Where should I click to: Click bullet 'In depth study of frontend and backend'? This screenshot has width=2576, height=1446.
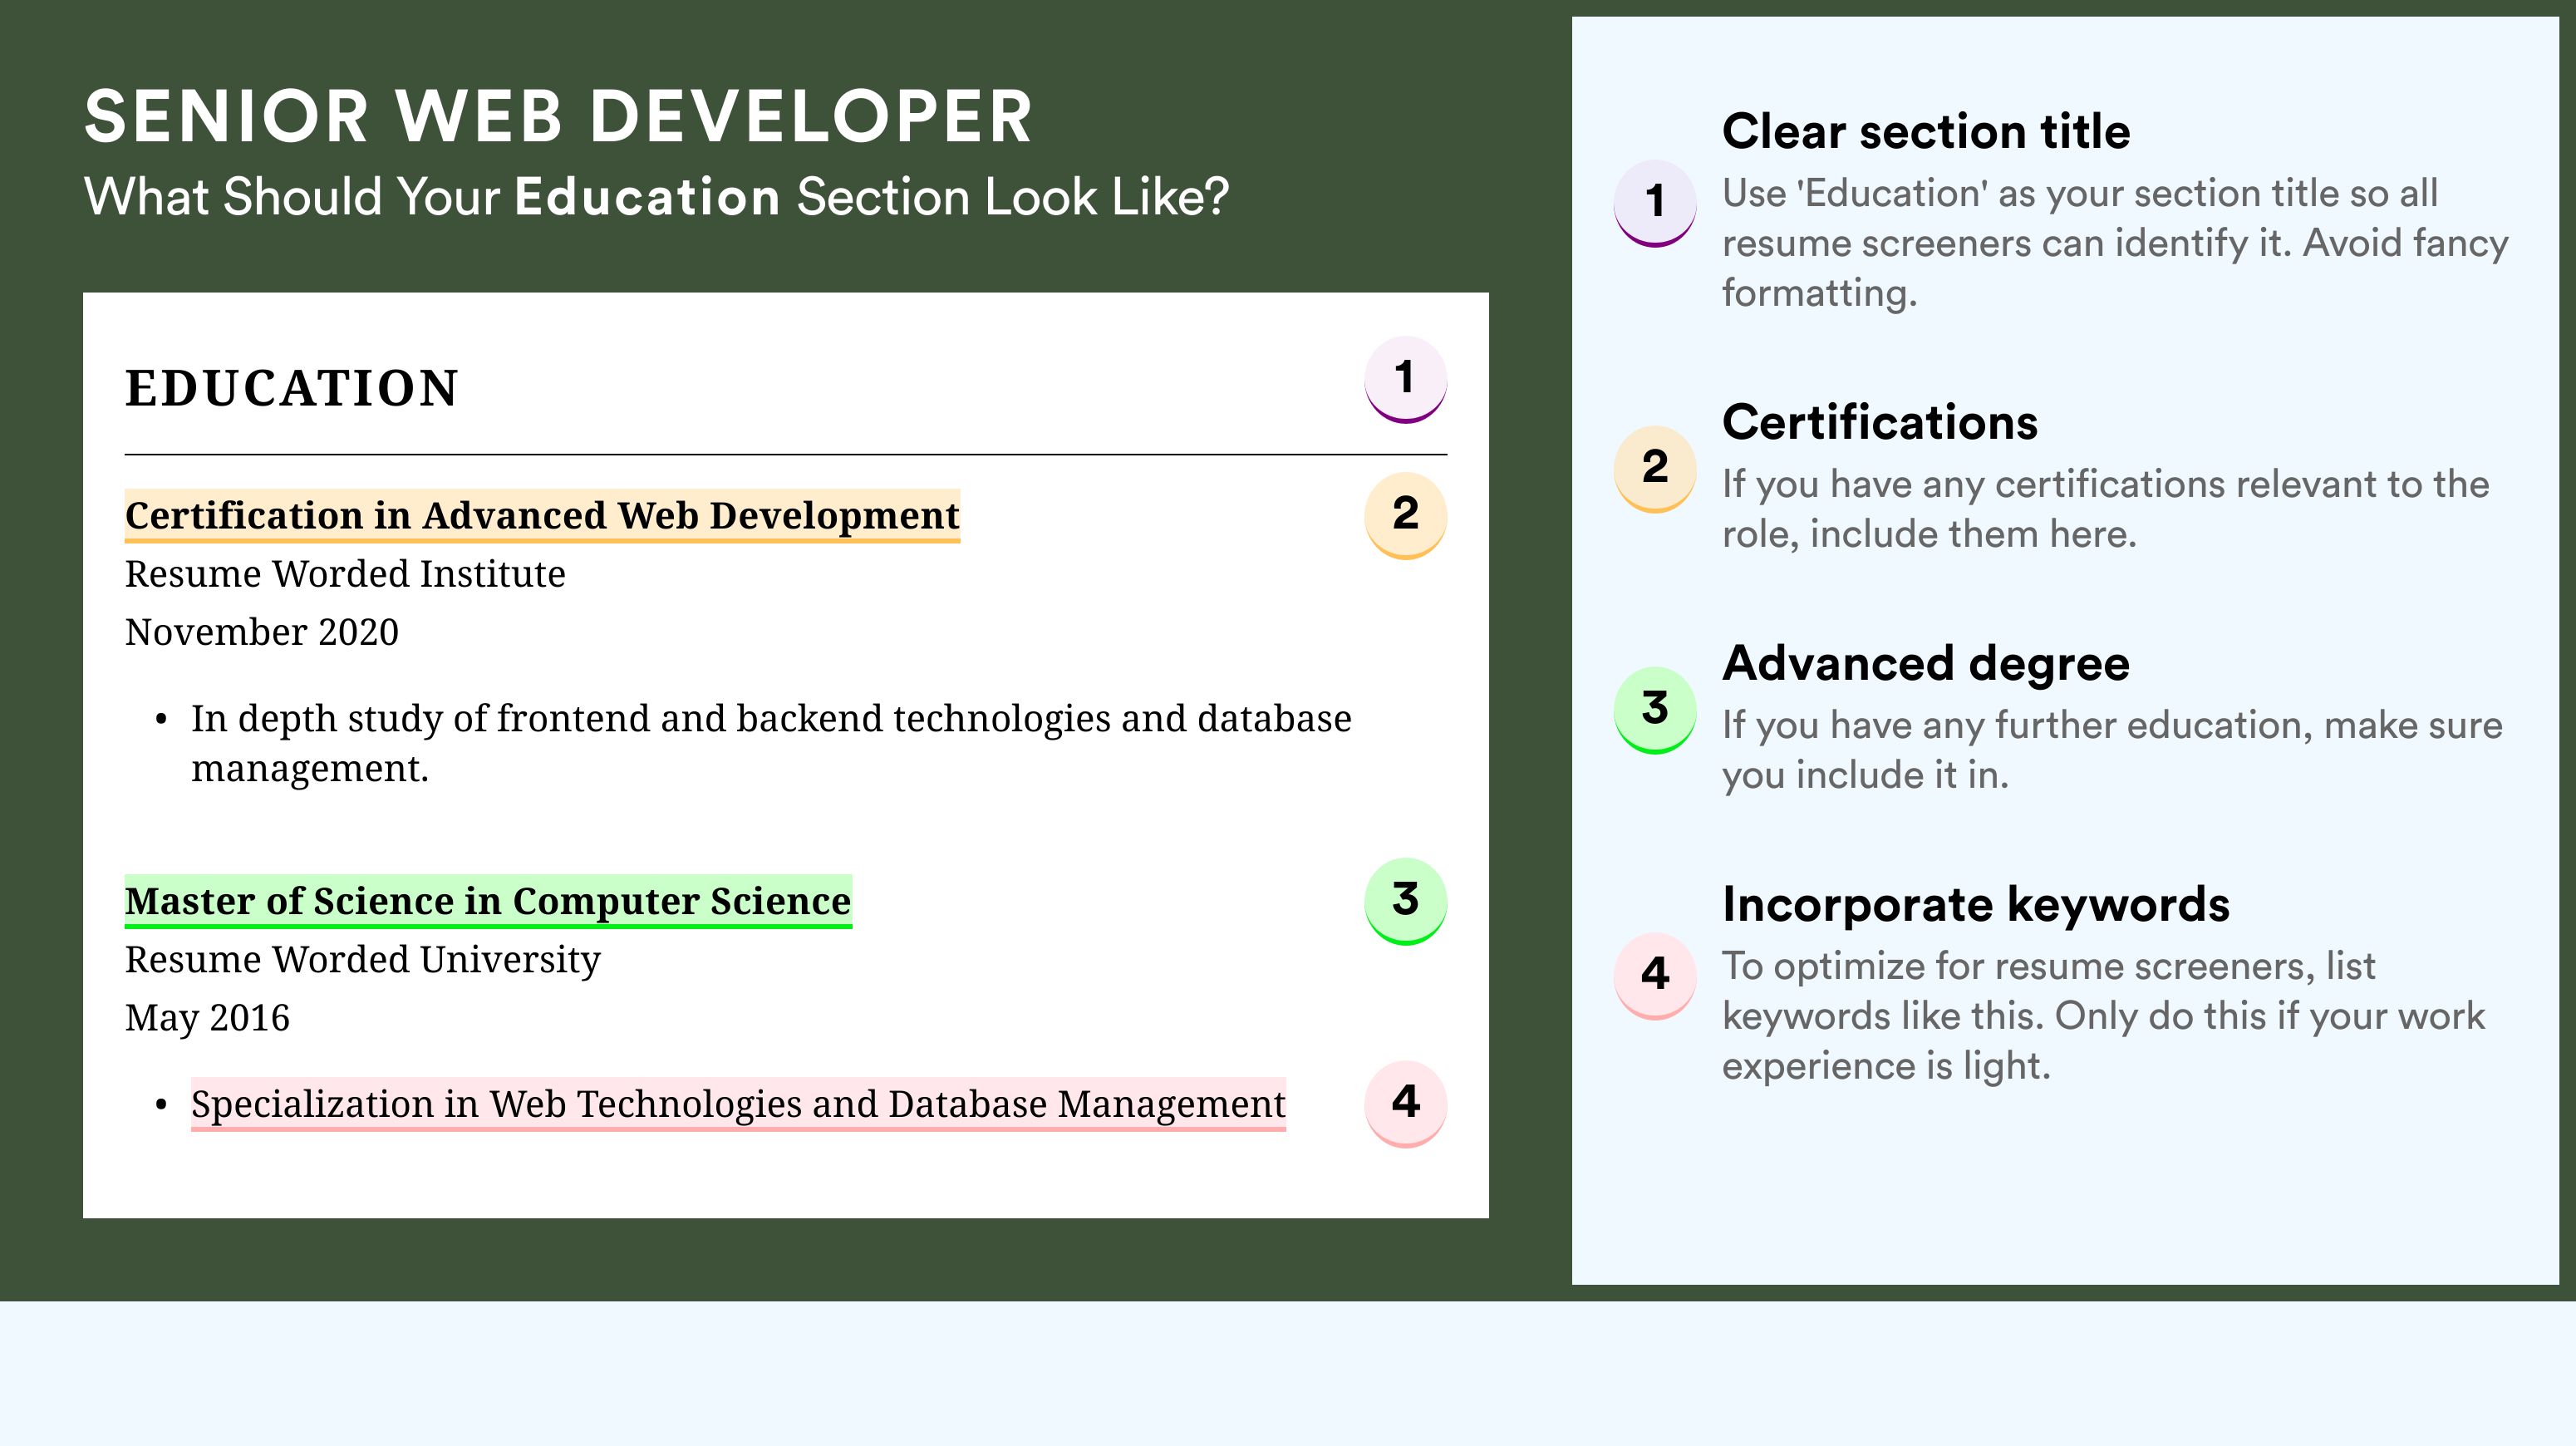point(771,743)
